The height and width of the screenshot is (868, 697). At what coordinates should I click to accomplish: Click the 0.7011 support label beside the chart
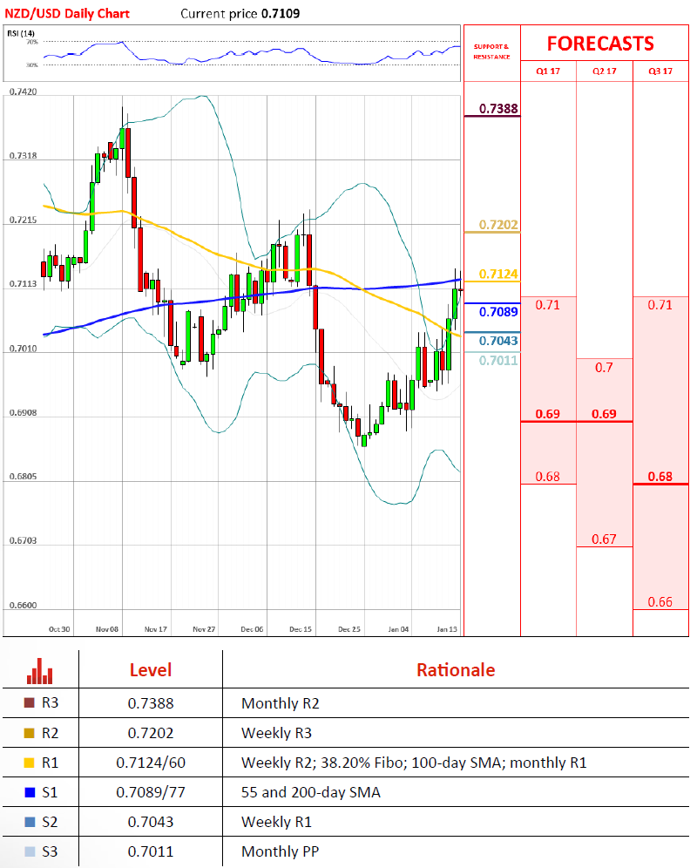(498, 361)
